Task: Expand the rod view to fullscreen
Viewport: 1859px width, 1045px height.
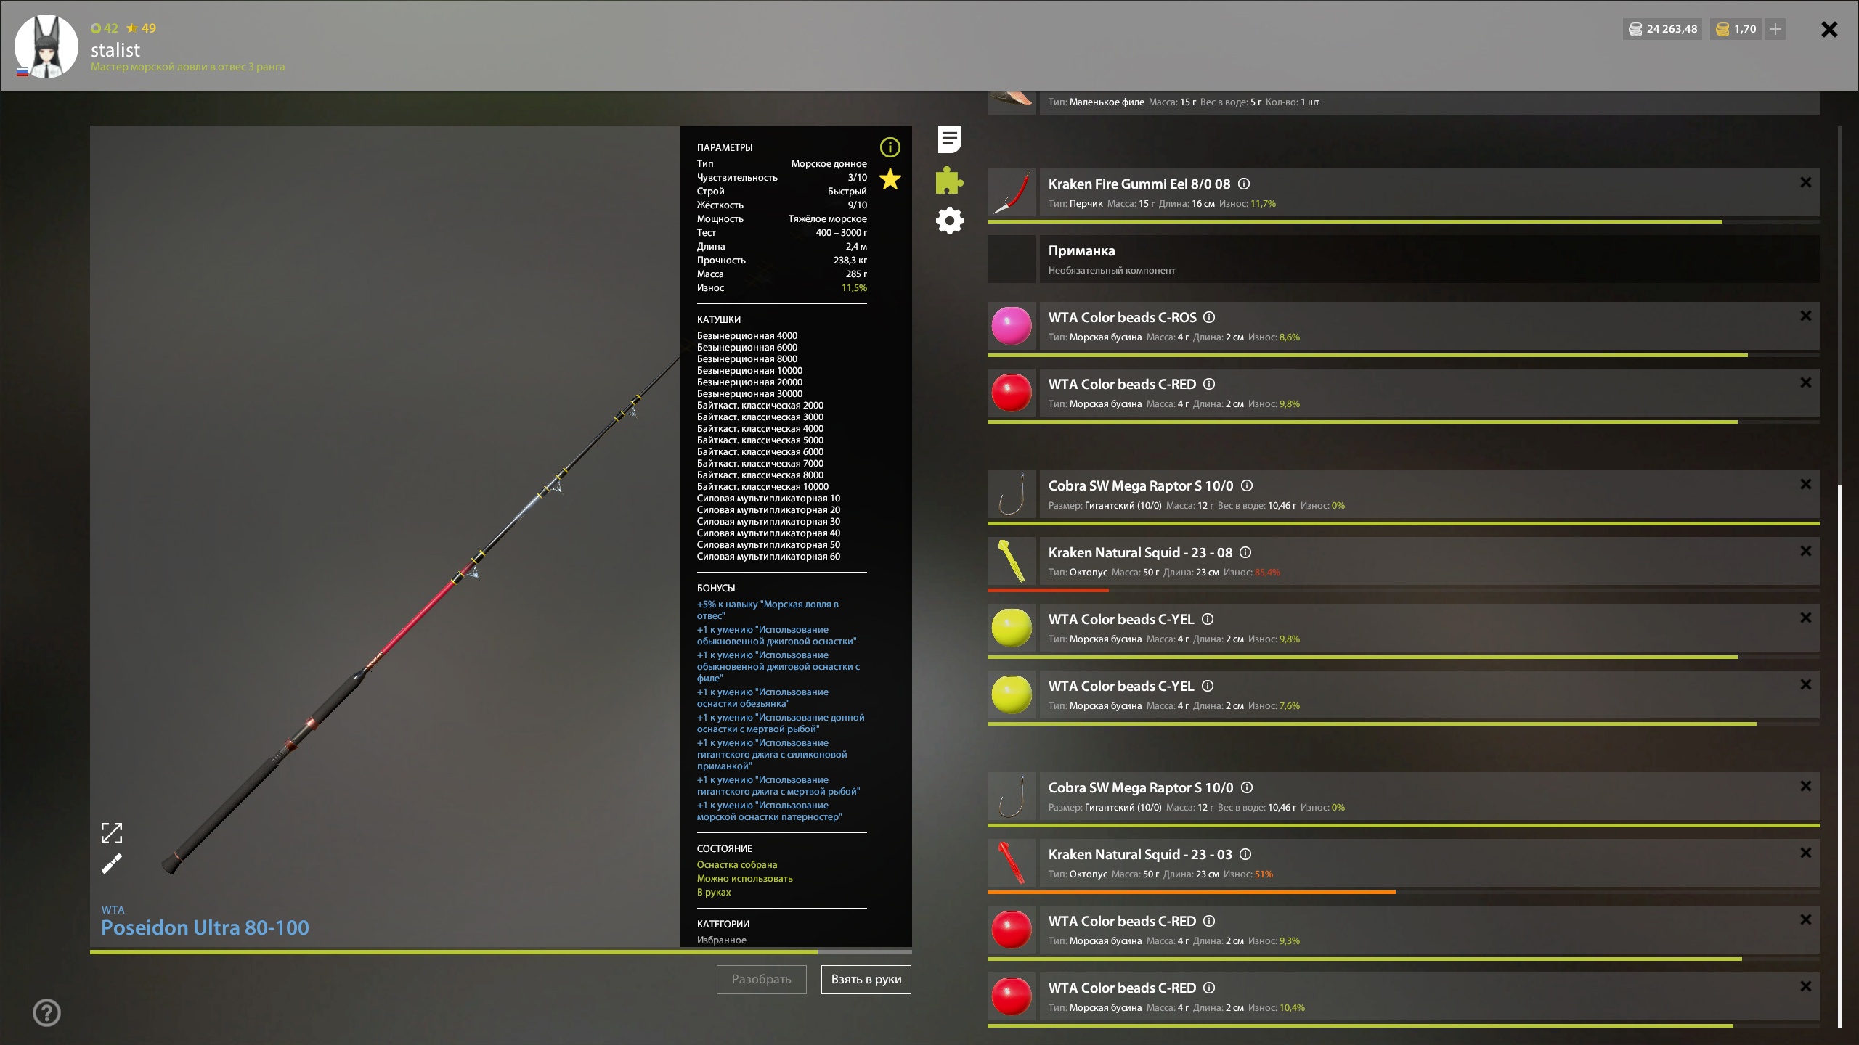Action: click(112, 832)
